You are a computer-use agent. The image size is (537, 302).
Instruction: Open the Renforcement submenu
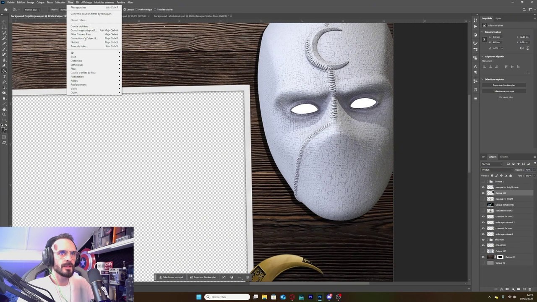[x=94, y=85]
